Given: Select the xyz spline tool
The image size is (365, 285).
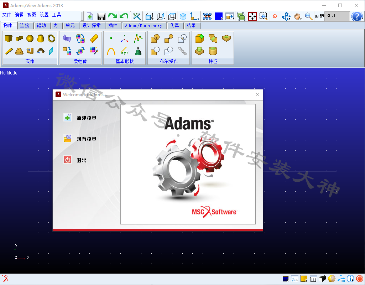Looking at the screenshot, I should (125, 51).
